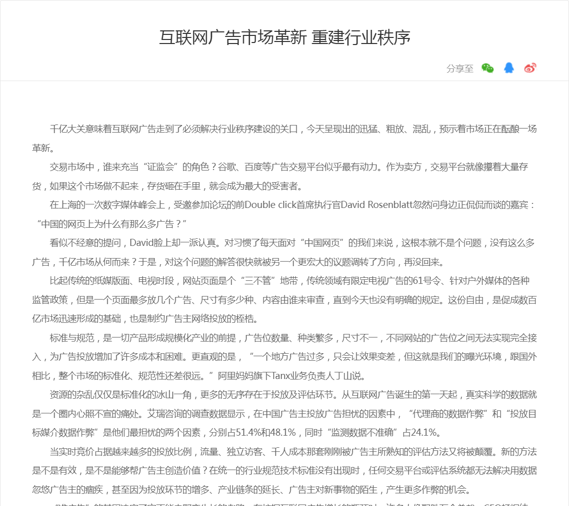Share the article to QQ
The width and height of the screenshot is (569, 506).
click(x=509, y=68)
